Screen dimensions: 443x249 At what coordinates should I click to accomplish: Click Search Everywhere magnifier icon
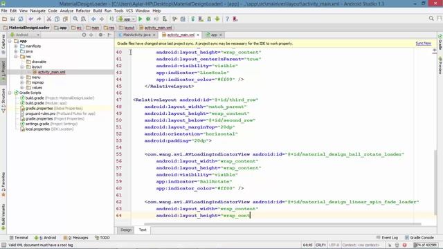point(431,19)
